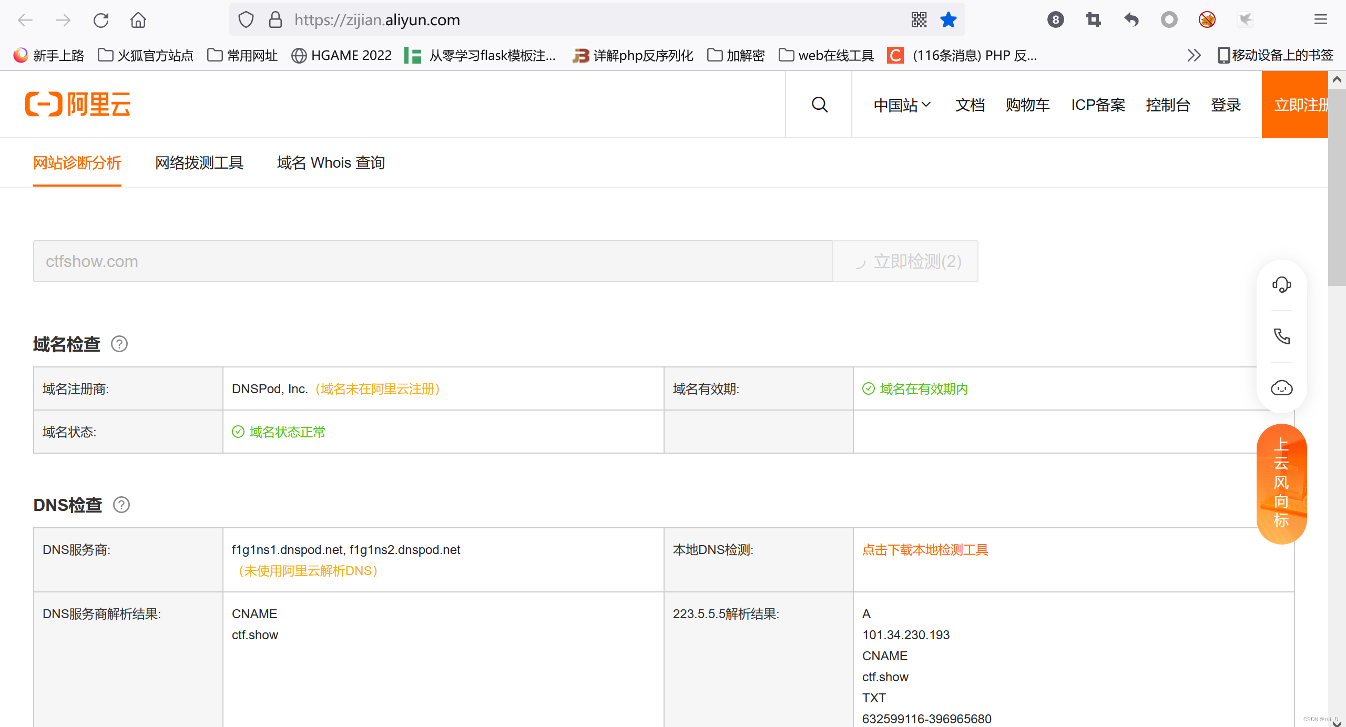Click the 阿里云 logo
1346x727 pixels.
point(78,104)
